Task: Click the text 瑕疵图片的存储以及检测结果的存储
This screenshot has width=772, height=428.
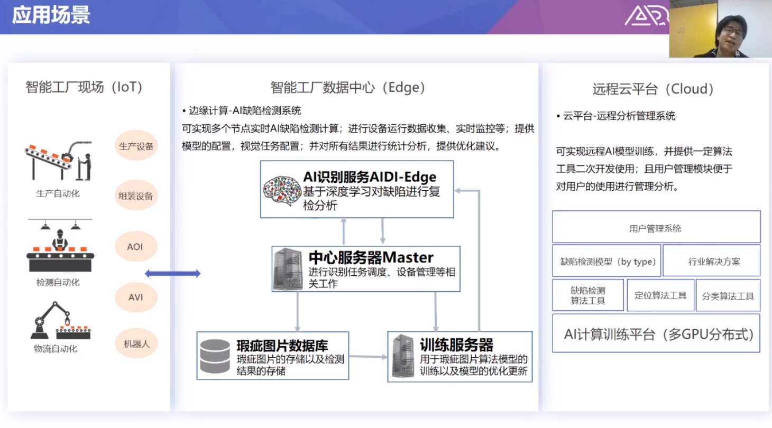Action: coord(290,366)
